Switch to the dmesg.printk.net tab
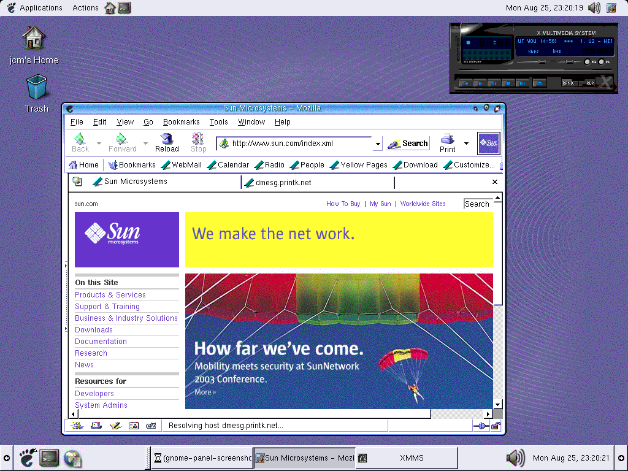 [x=318, y=183]
